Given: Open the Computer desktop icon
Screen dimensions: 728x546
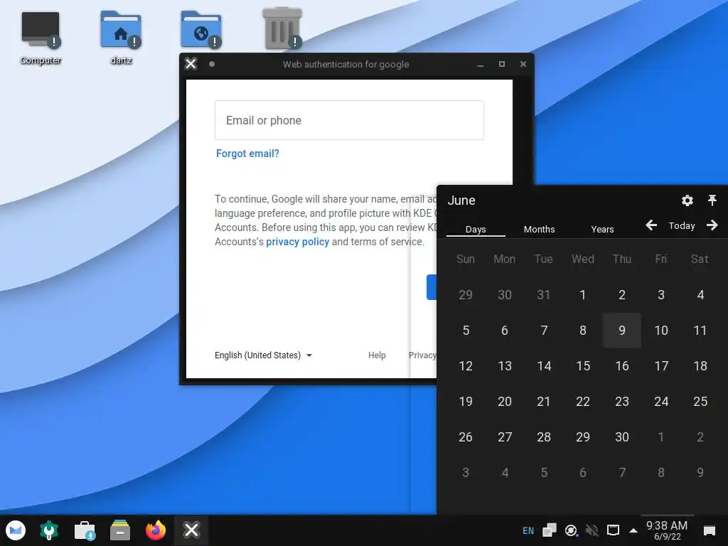Looking at the screenshot, I should [41, 38].
